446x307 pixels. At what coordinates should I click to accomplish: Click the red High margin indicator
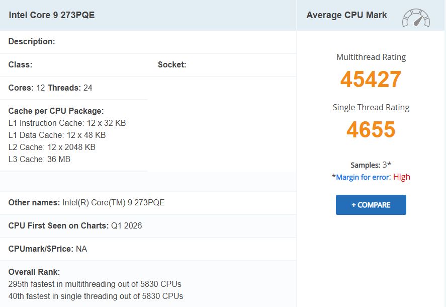tap(402, 177)
